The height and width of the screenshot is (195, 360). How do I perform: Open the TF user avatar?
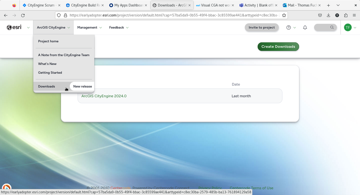pos(348,27)
